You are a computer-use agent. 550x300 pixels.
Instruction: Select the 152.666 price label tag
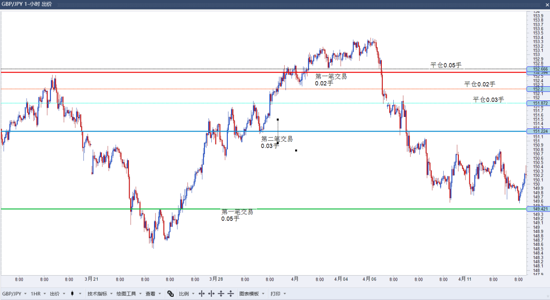point(537,69)
